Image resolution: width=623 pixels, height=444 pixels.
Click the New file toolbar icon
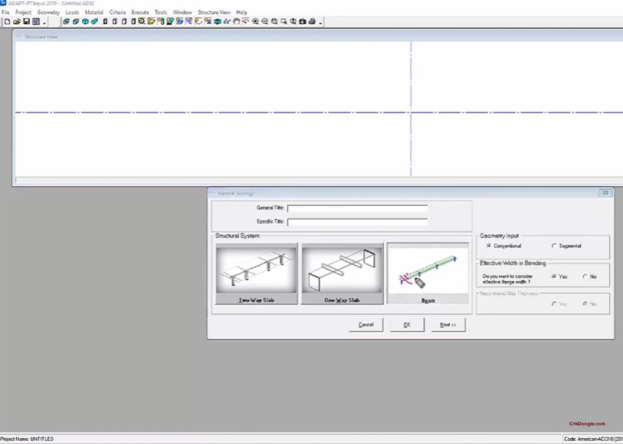7,22
